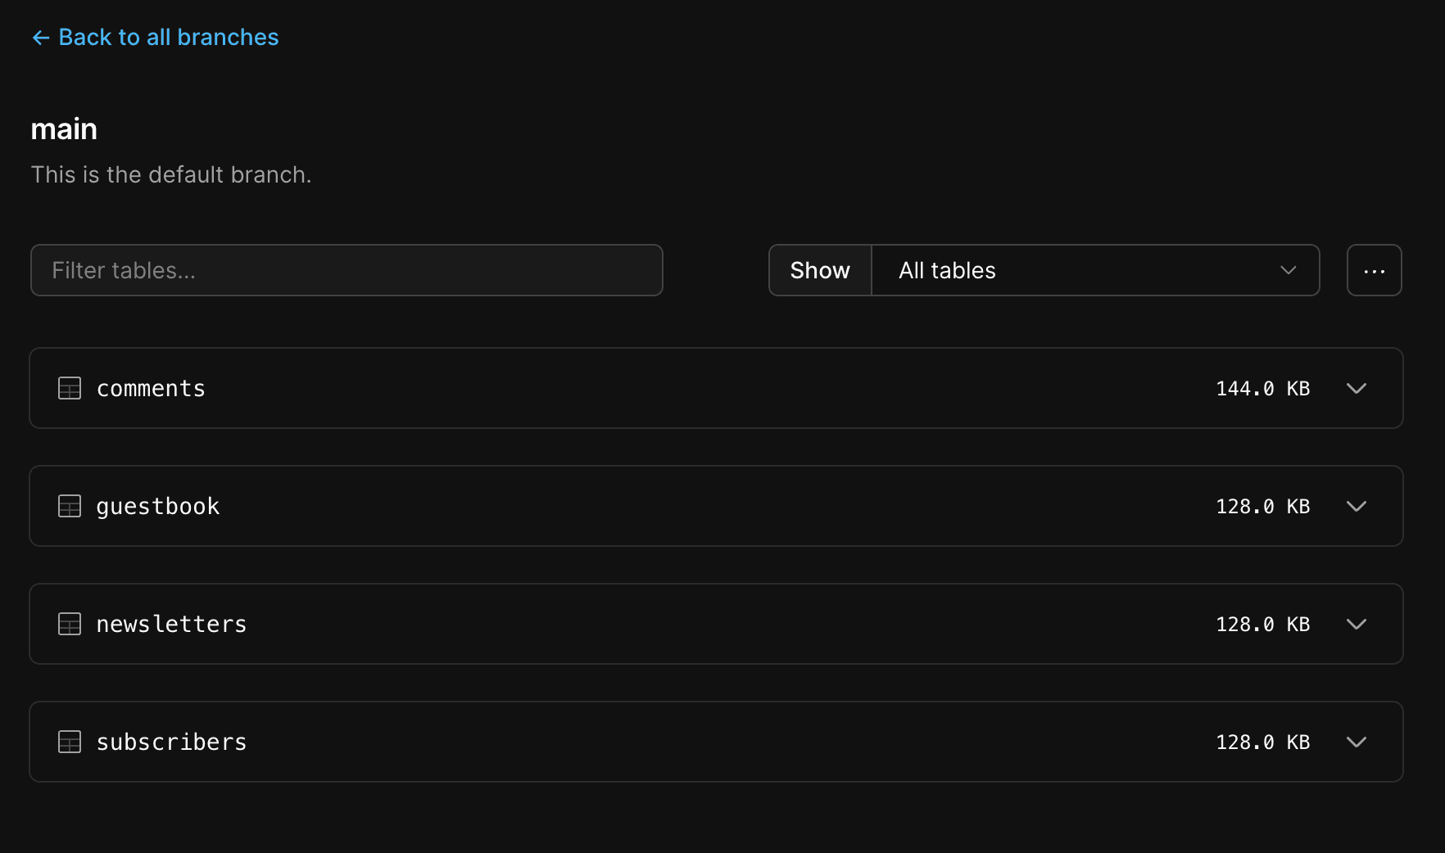The height and width of the screenshot is (853, 1445).
Task: Click the comments 144.0 KB size
Action: pyautogui.click(x=1262, y=388)
